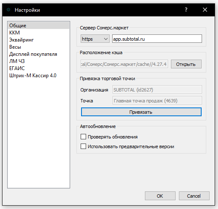Viewport: 218px width, 209px height.
Task: Toggle Использовать предварительные версии checkbox
Action: coord(83,146)
